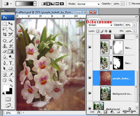Select the Type tool

click(x=11, y=63)
